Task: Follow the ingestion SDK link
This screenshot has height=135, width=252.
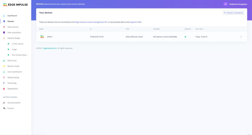Action: 136,22
